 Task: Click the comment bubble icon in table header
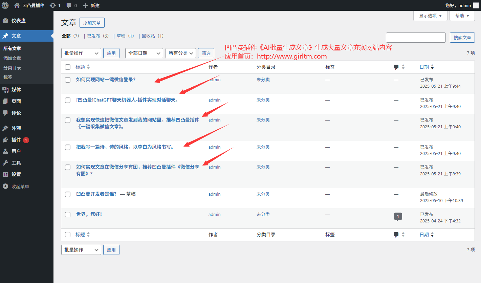coord(396,67)
